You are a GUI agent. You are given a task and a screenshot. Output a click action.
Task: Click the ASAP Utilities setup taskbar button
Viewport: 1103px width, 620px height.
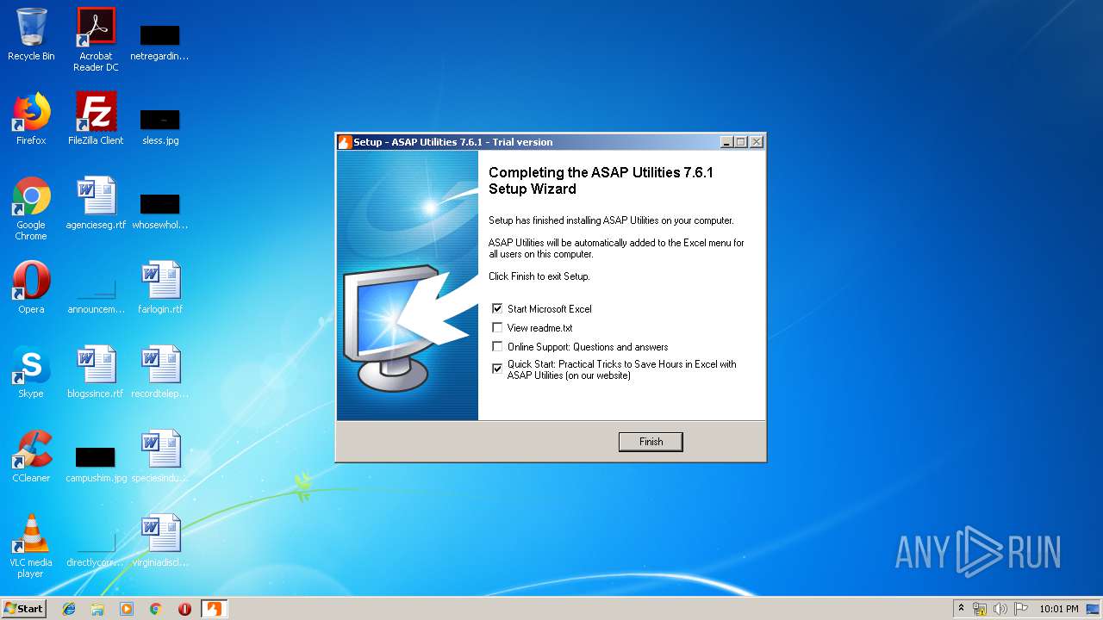point(214,609)
